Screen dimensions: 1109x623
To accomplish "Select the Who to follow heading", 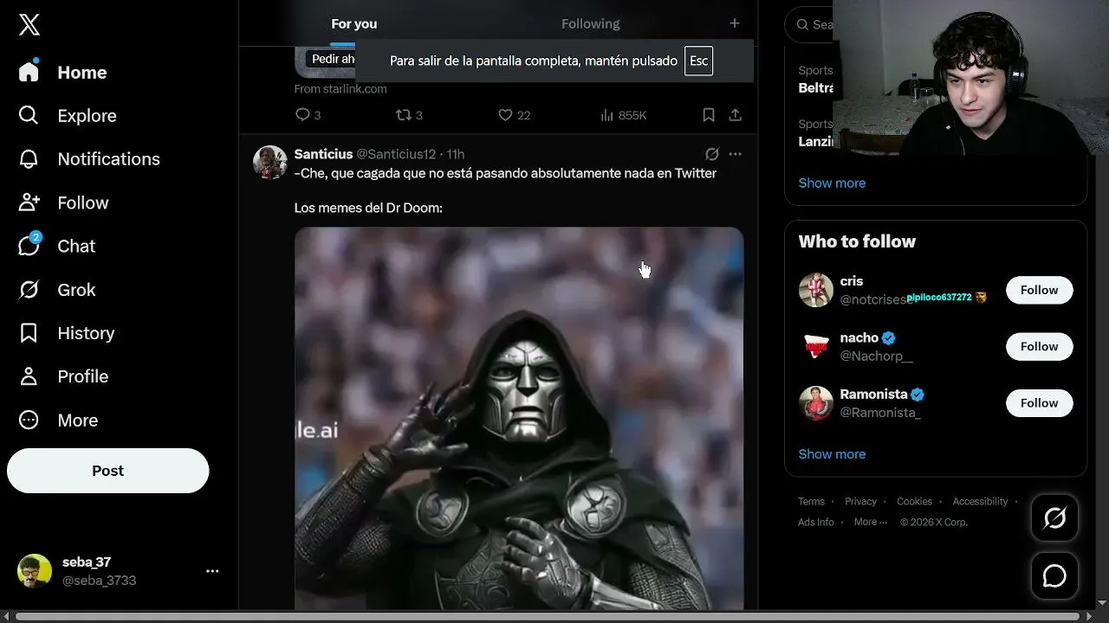I will pos(857,241).
